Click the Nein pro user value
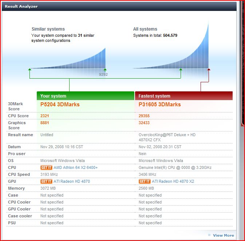Screen dimensions: 245x241 tap(142, 154)
